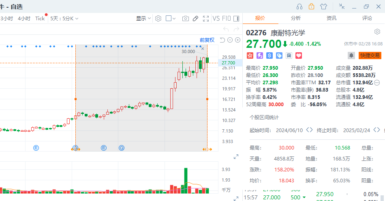
Task: Click the note memo badge icon
Action: 289,56
